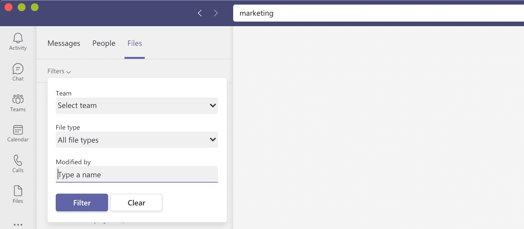Select the Files search results tab
The height and width of the screenshot is (229, 524).
(135, 44)
